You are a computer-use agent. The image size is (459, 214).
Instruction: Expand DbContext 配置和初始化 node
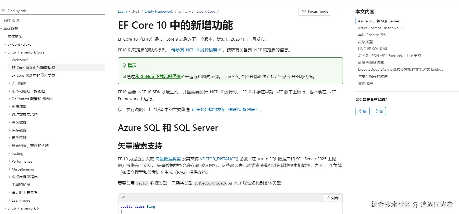click(x=10, y=99)
